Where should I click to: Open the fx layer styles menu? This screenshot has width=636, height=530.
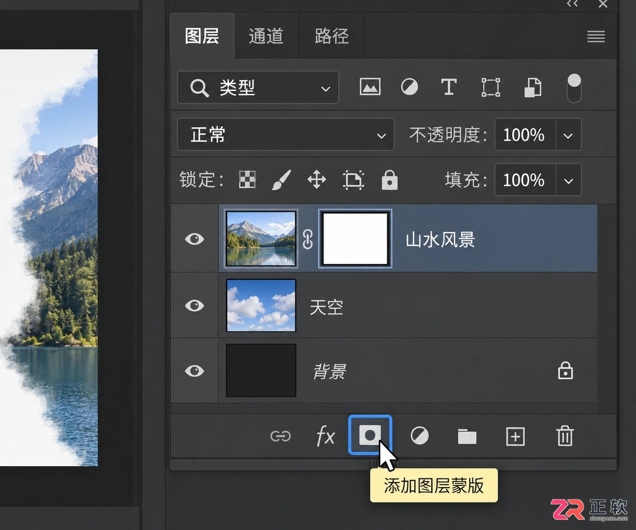[x=326, y=436]
